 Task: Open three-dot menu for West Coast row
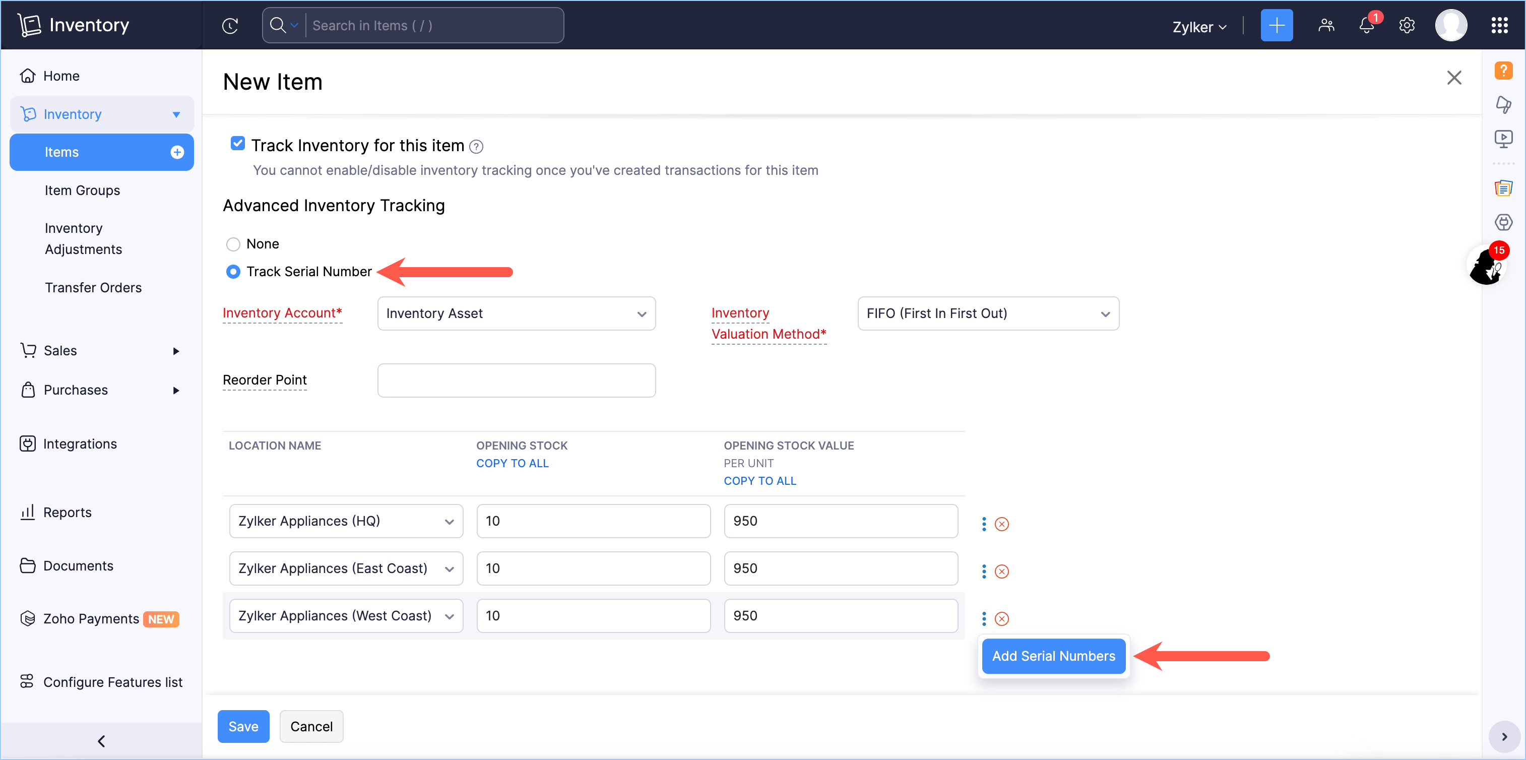point(983,618)
